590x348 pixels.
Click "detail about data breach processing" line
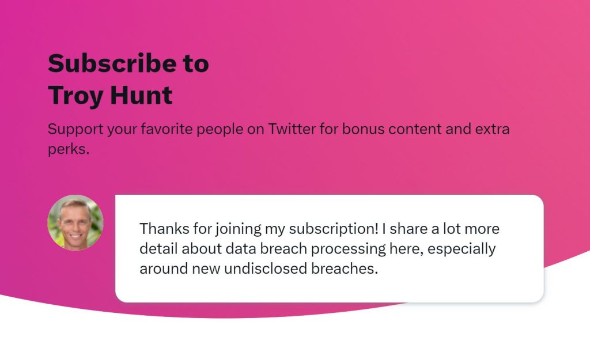[263, 249]
